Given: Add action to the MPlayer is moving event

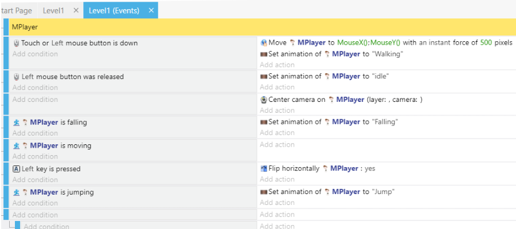Looking at the screenshot, I should pos(277,145).
